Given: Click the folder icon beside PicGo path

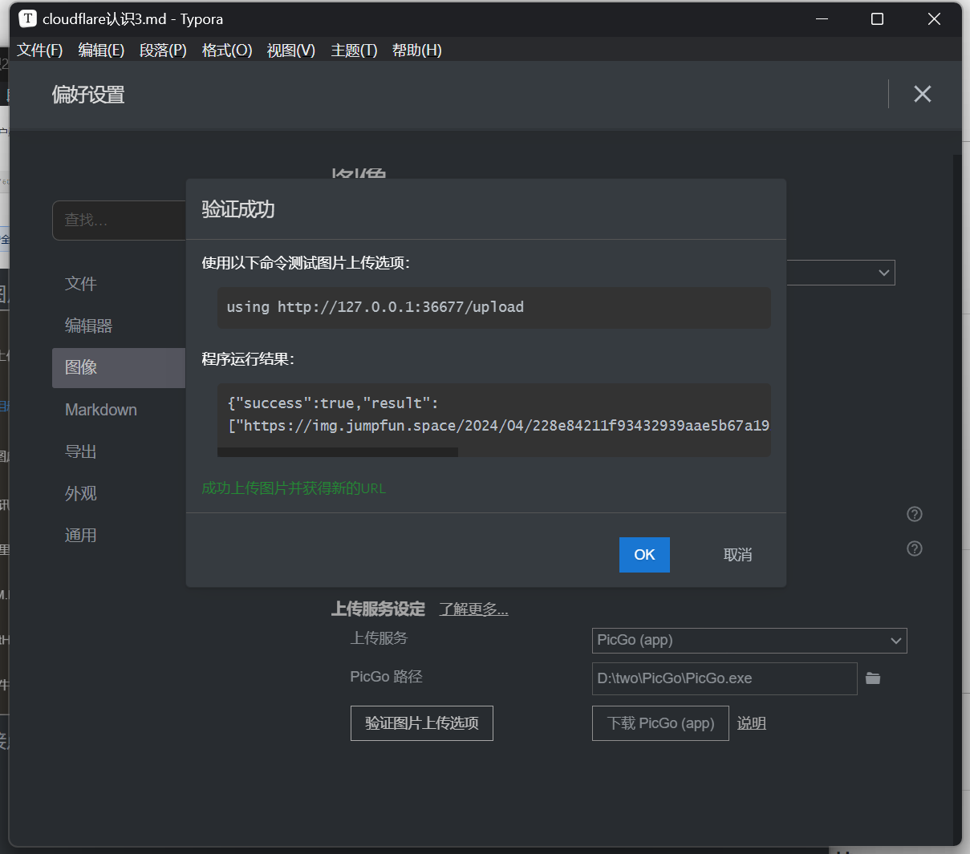Looking at the screenshot, I should pyautogui.click(x=873, y=678).
